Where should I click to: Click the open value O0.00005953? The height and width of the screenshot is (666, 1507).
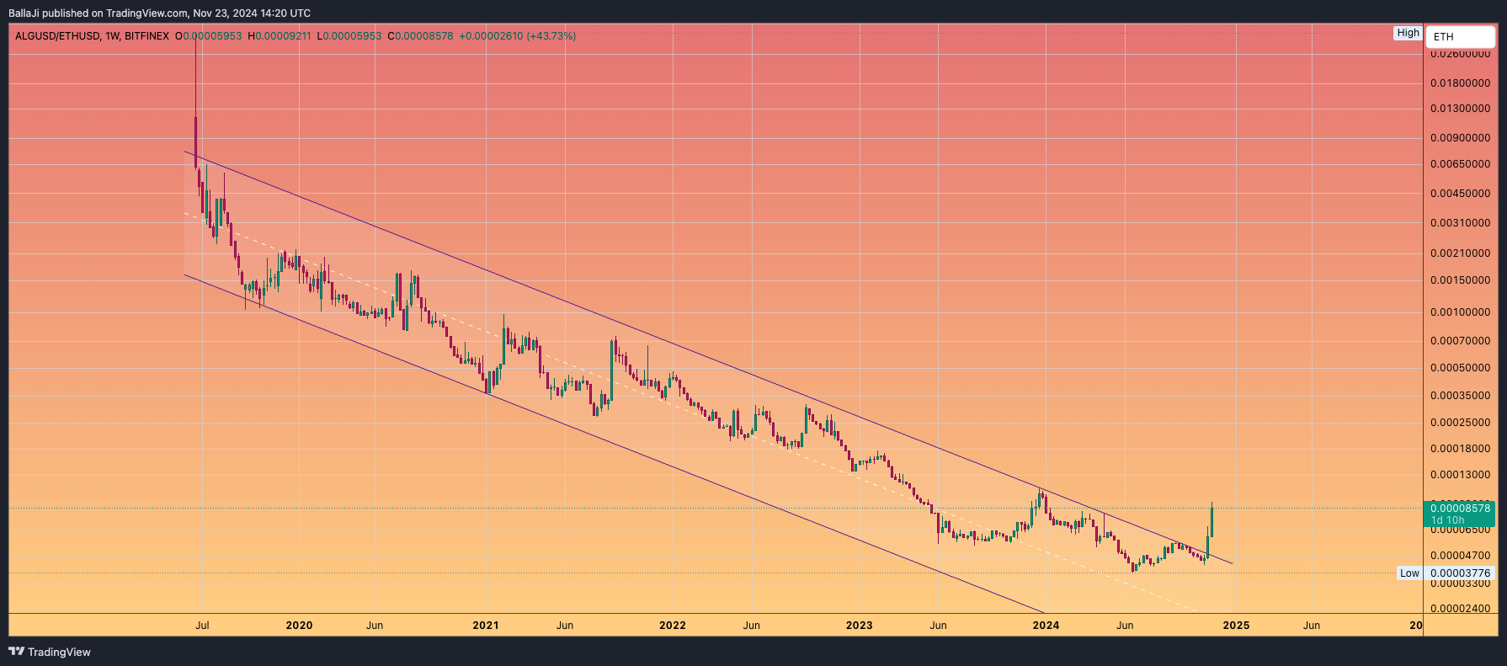click(209, 36)
